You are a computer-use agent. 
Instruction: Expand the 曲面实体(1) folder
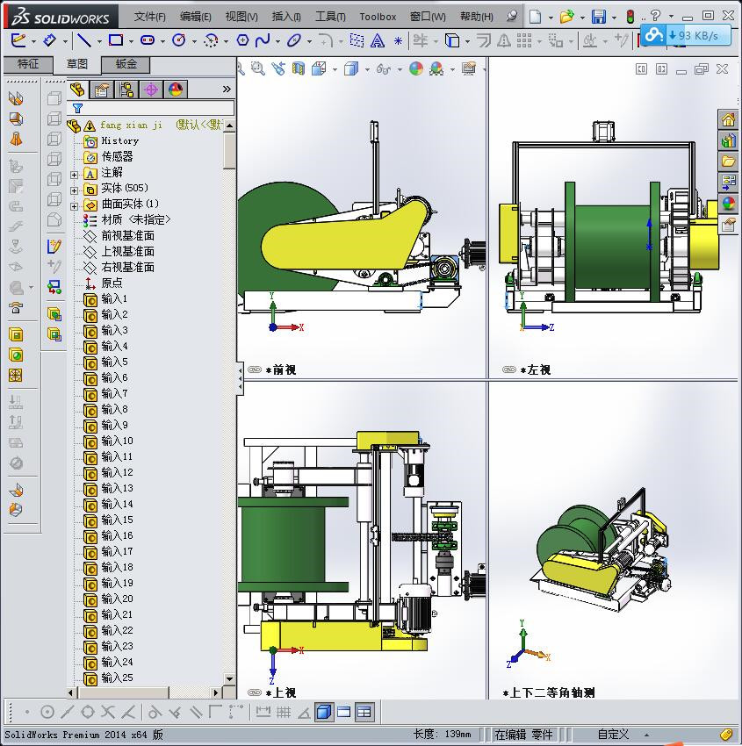coord(75,206)
